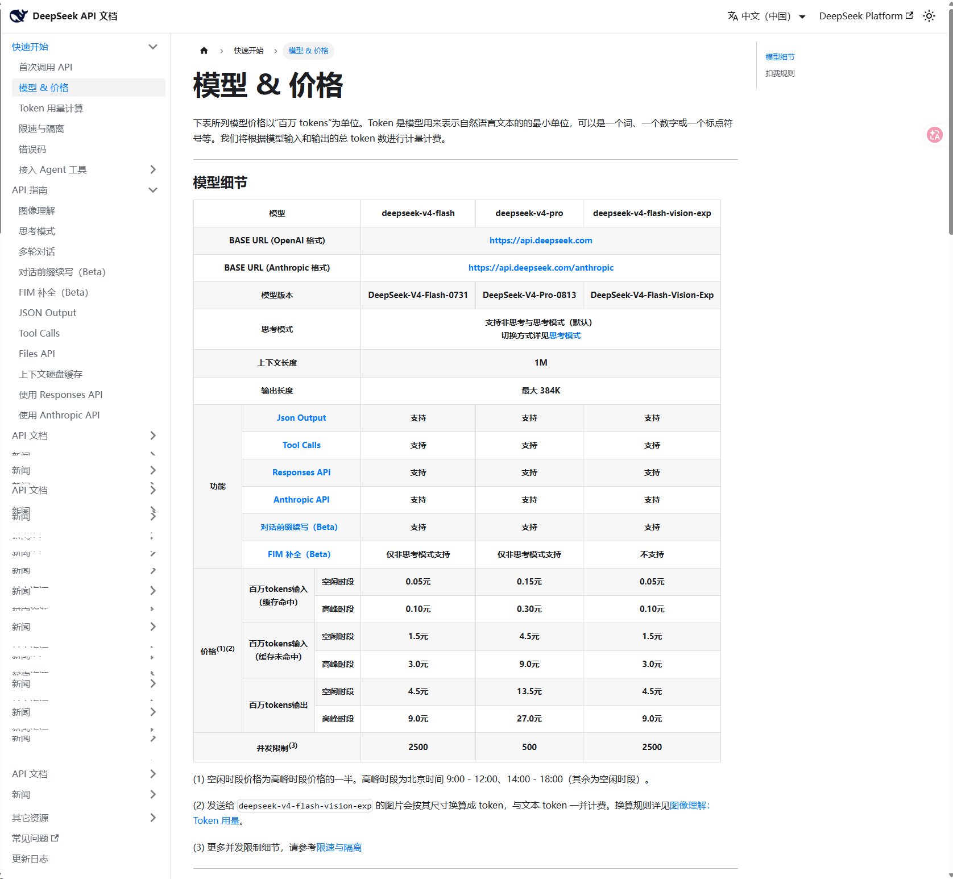This screenshot has width=953, height=879.
Task: Open Tool Calls in the sidebar
Action: coord(39,333)
